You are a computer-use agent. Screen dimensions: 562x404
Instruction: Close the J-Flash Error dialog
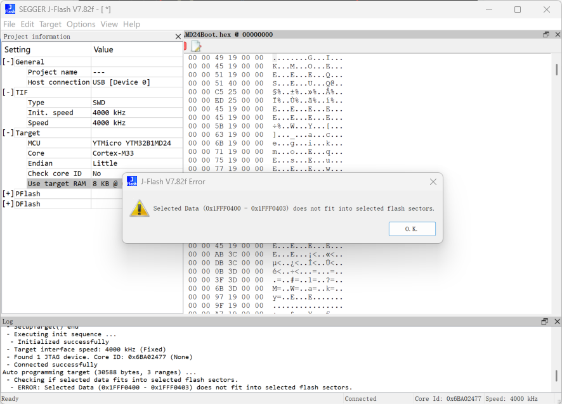click(433, 182)
